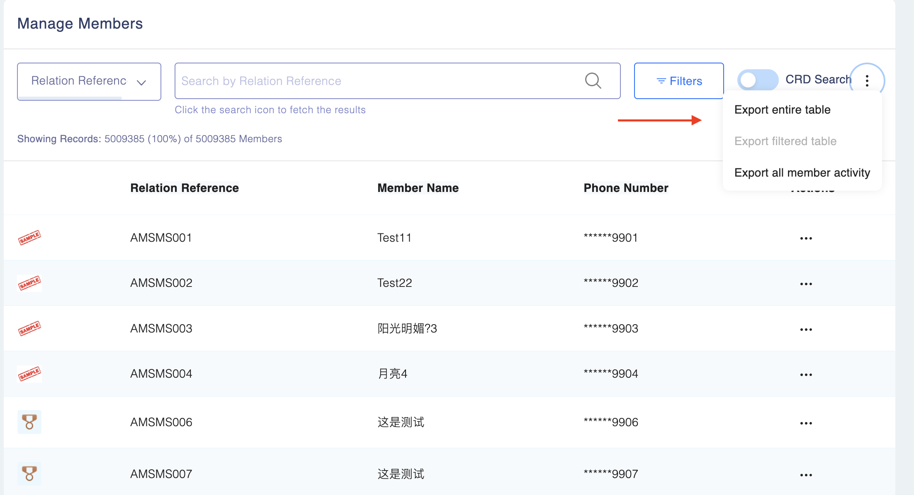Open the vertical three-dot export menu
The height and width of the screenshot is (495, 914).
pos(867,81)
